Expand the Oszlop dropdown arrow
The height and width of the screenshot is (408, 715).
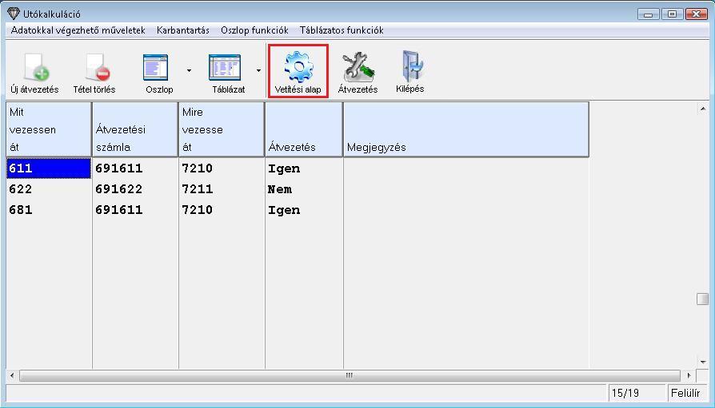point(189,70)
